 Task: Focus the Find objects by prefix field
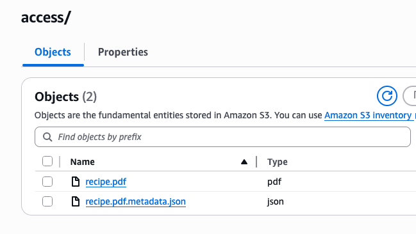pos(222,137)
